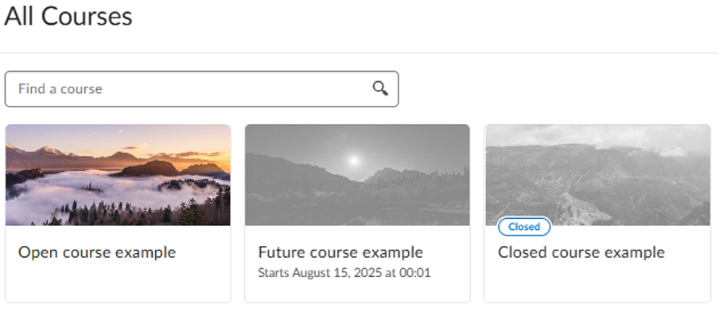Click blank card area under Open course title
719x312 pixels.
click(x=118, y=283)
